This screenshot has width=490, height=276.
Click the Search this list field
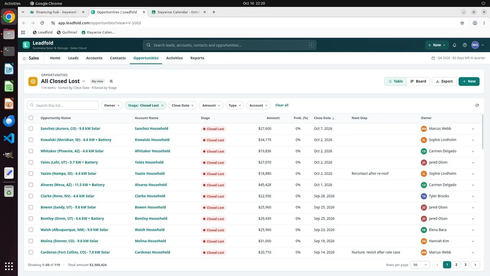[x=63, y=105]
